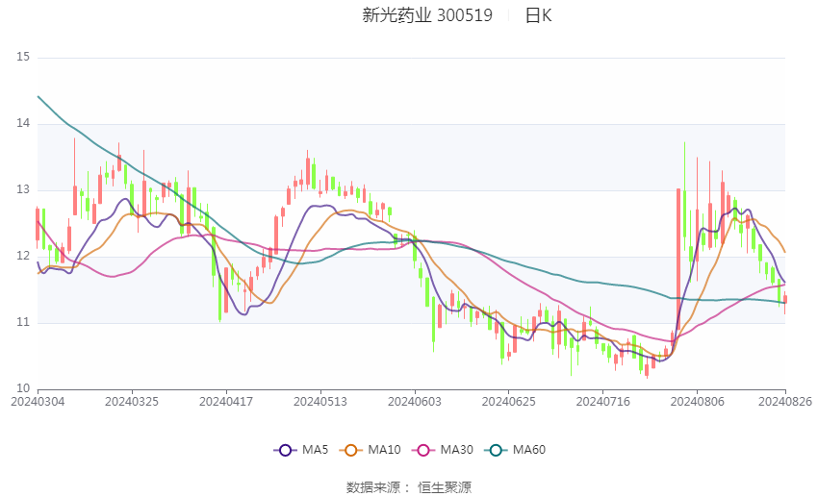Screen dimensions: 818x497
Task: Click the x-axis date label 20240716
Action: pyautogui.click(x=603, y=402)
